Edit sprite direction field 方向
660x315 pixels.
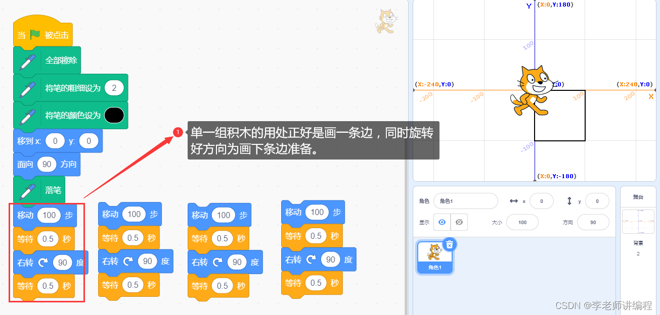(x=593, y=222)
